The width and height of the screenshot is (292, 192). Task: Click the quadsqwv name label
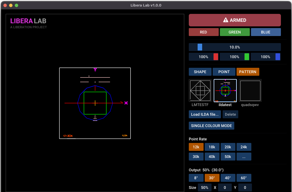[250, 105]
